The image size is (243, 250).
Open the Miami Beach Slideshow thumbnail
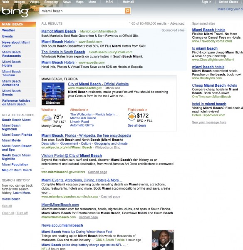pyautogui.click(x=53, y=94)
